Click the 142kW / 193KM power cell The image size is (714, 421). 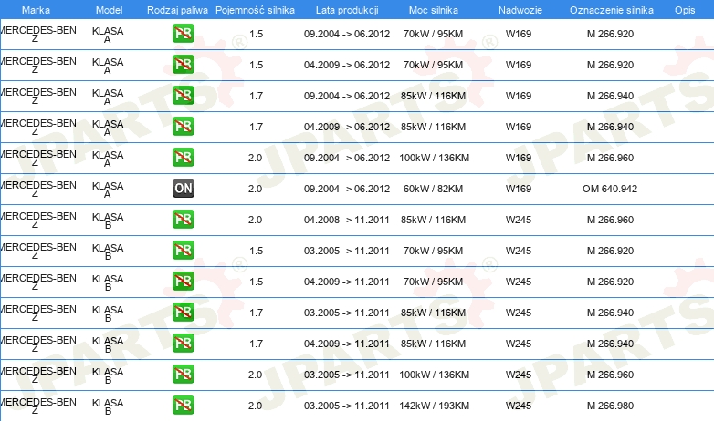coord(434,406)
